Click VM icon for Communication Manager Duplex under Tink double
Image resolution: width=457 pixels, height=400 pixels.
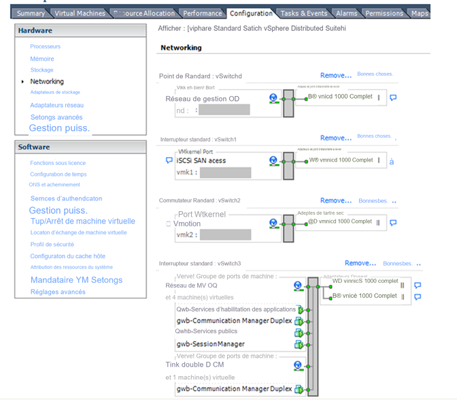[x=299, y=389]
